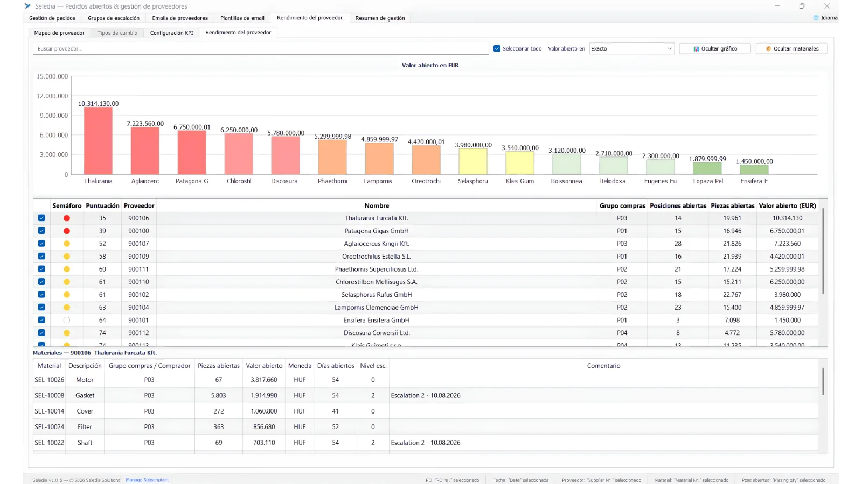This screenshot has width=862, height=484.
Task: Click the yellow traffic light for Phaethornis Superciliosus
Action: [67, 269]
